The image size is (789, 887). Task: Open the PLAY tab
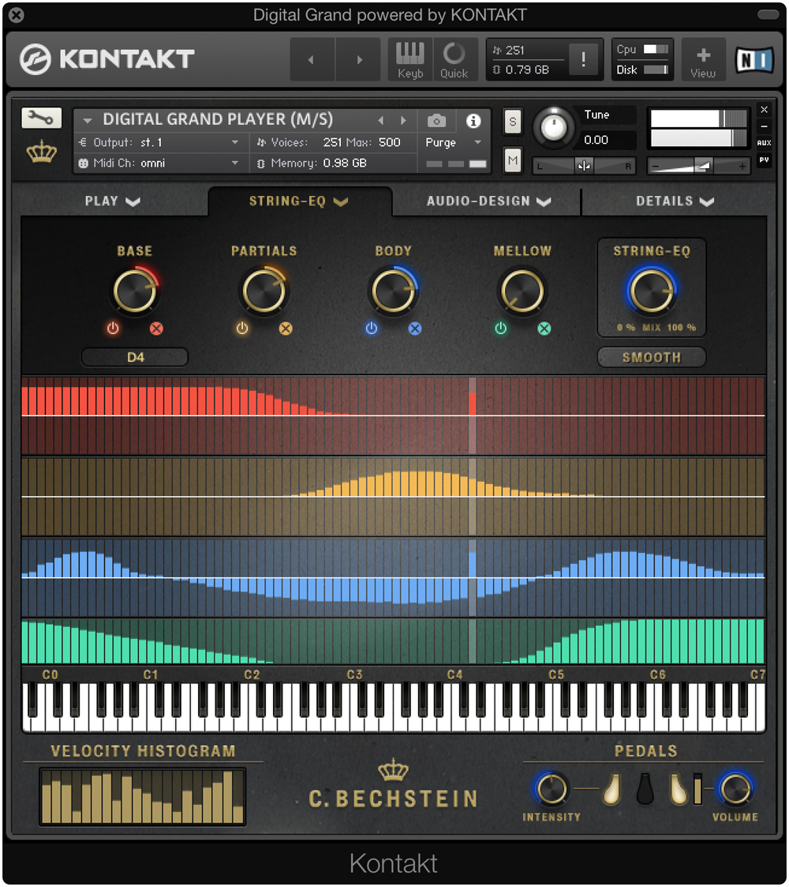coord(111,201)
